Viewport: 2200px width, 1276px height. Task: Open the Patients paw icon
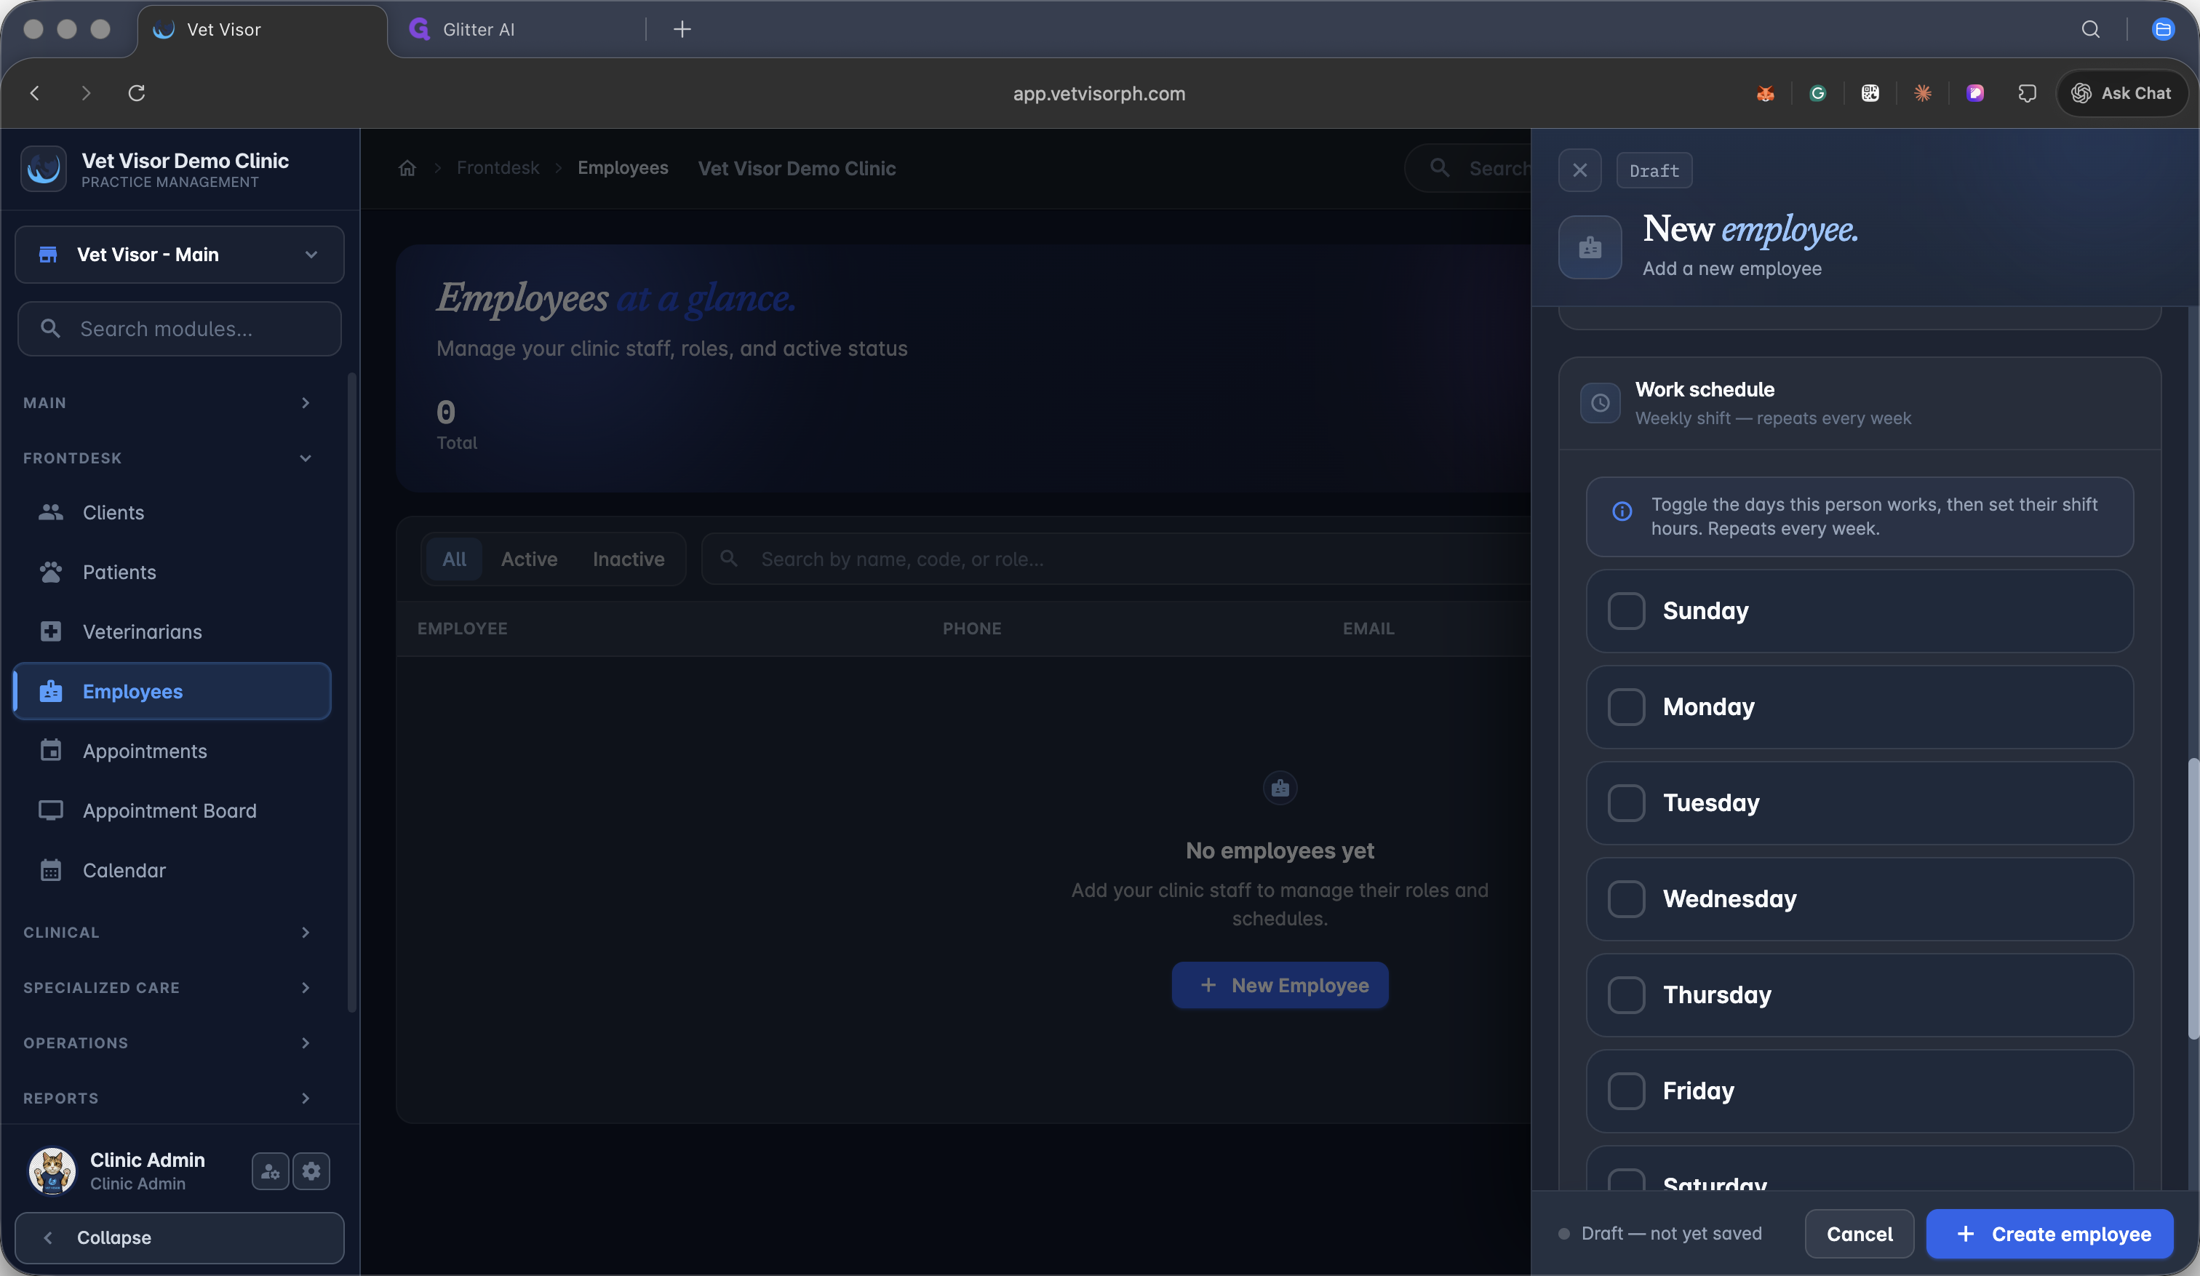pyautogui.click(x=51, y=572)
